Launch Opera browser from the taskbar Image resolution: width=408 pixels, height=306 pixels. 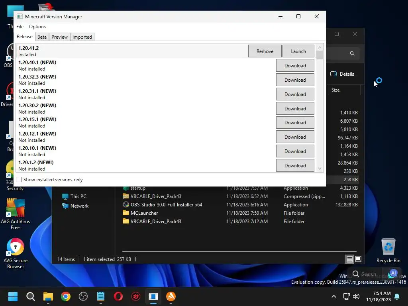click(118, 296)
